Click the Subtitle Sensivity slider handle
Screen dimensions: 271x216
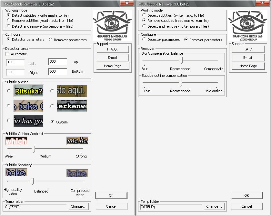point(33,182)
